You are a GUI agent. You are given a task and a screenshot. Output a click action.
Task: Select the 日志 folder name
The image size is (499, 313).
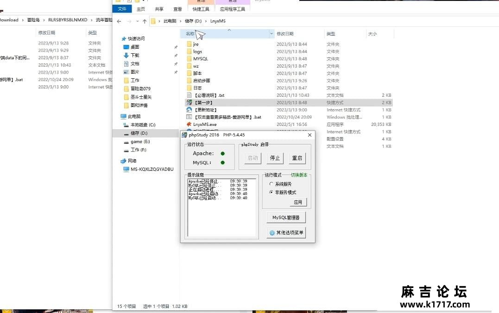(x=197, y=88)
